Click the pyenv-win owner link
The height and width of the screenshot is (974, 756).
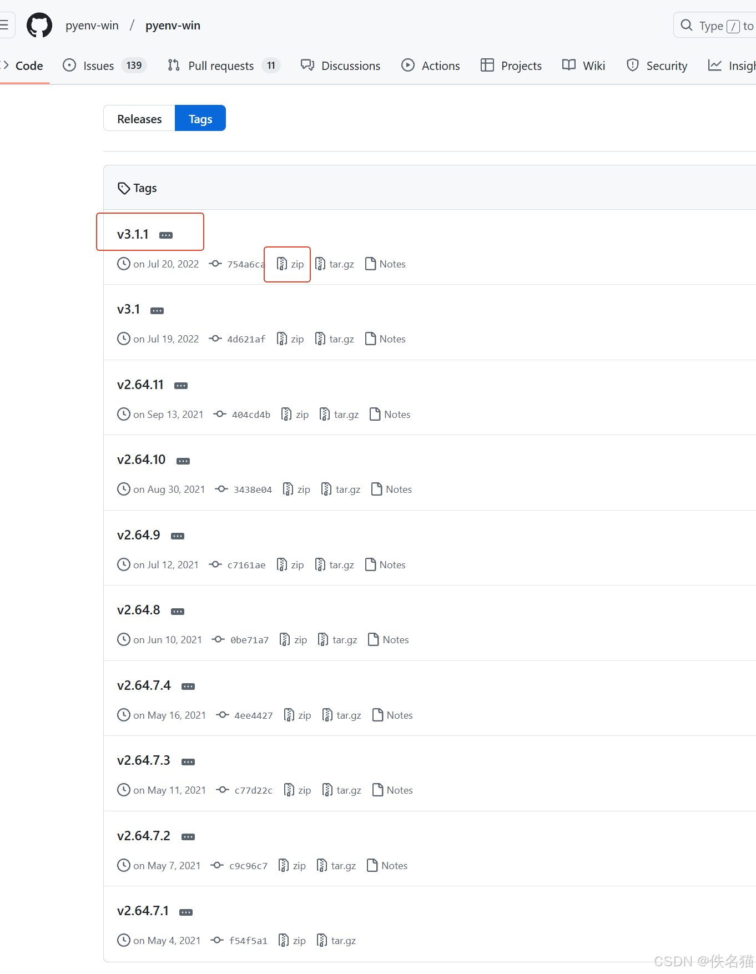point(92,26)
